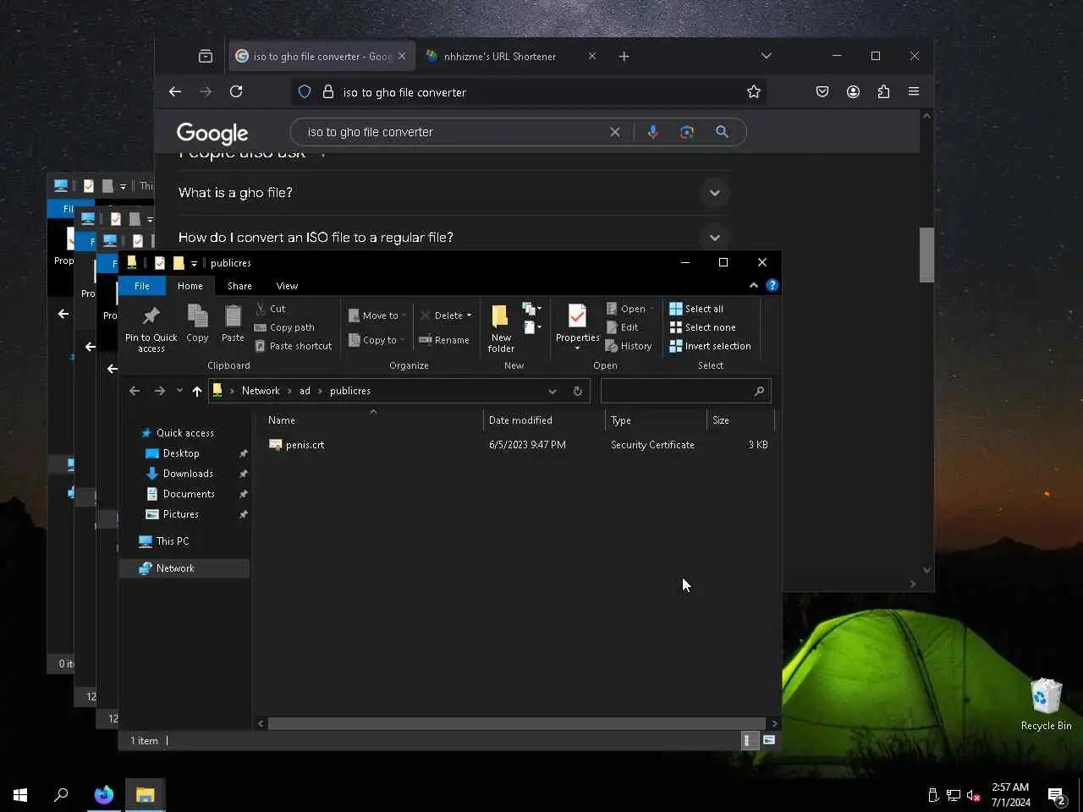
Task: Select the nhhizme's URL Shortener tab
Action: point(510,56)
